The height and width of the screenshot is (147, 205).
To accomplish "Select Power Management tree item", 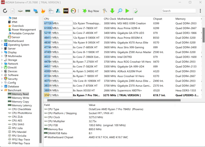I will pyautogui.click(x=24, y=29).
